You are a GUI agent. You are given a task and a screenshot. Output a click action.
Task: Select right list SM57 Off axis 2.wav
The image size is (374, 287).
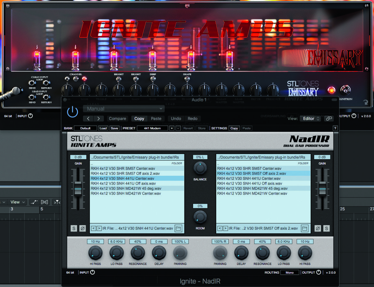263,174
